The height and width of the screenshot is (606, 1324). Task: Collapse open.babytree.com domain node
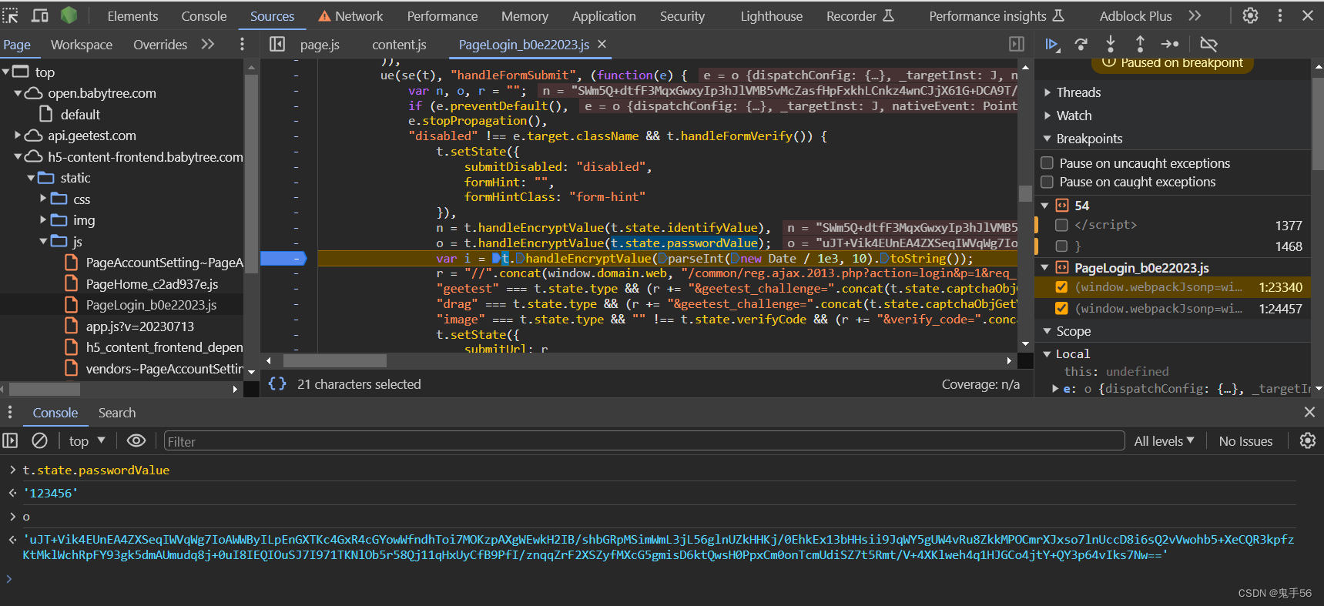click(x=18, y=93)
